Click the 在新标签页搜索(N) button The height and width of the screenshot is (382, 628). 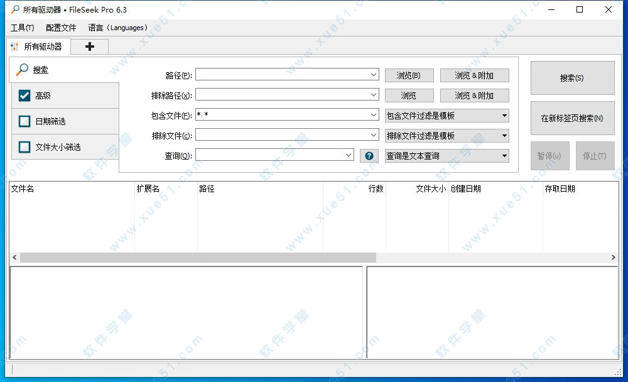tap(572, 118)
